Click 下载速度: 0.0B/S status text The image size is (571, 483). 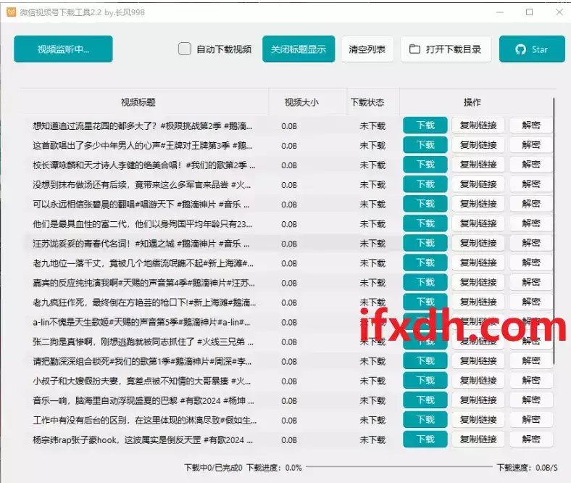point(528,467)
